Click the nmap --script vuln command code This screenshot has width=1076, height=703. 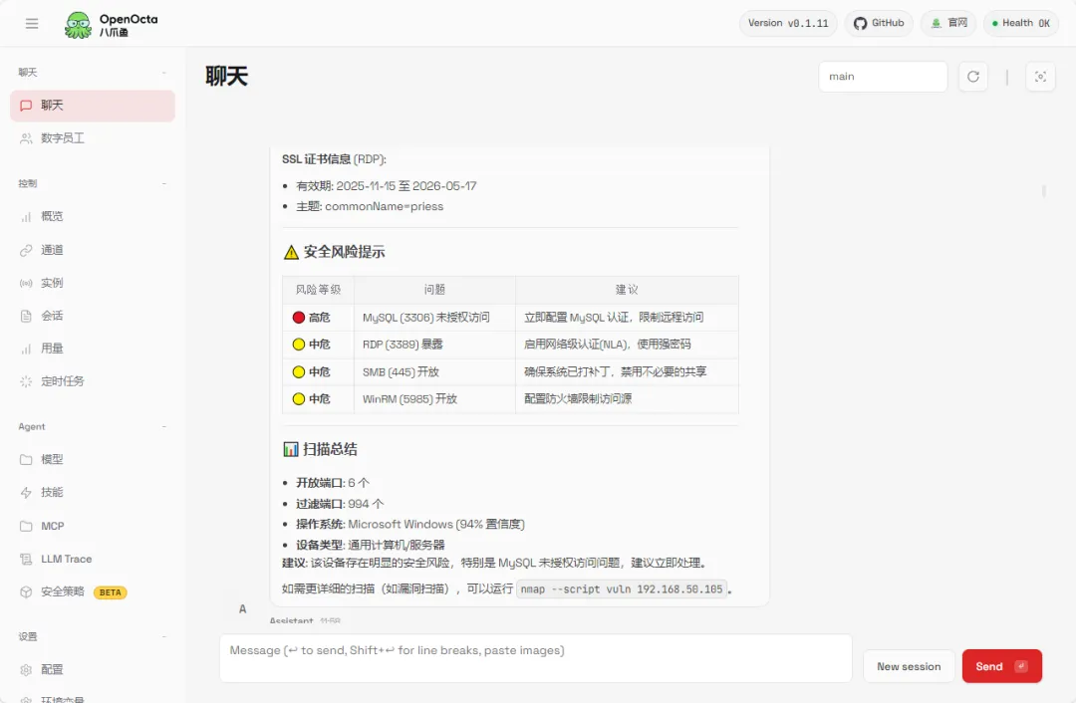coord(621,589)
